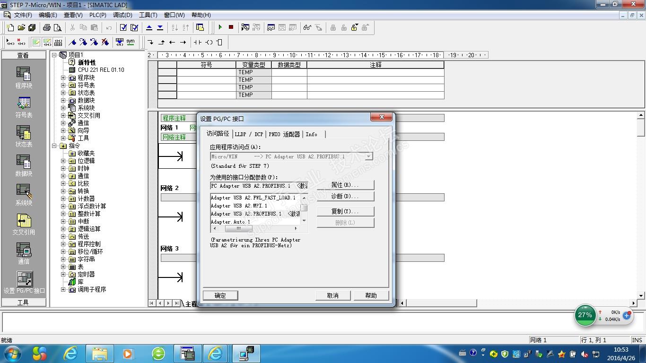Image resolution: width=646 pixels, height=363 pixels.
Task: Open 程序块 in the left navigation bar
Action: tap(24, 78)
